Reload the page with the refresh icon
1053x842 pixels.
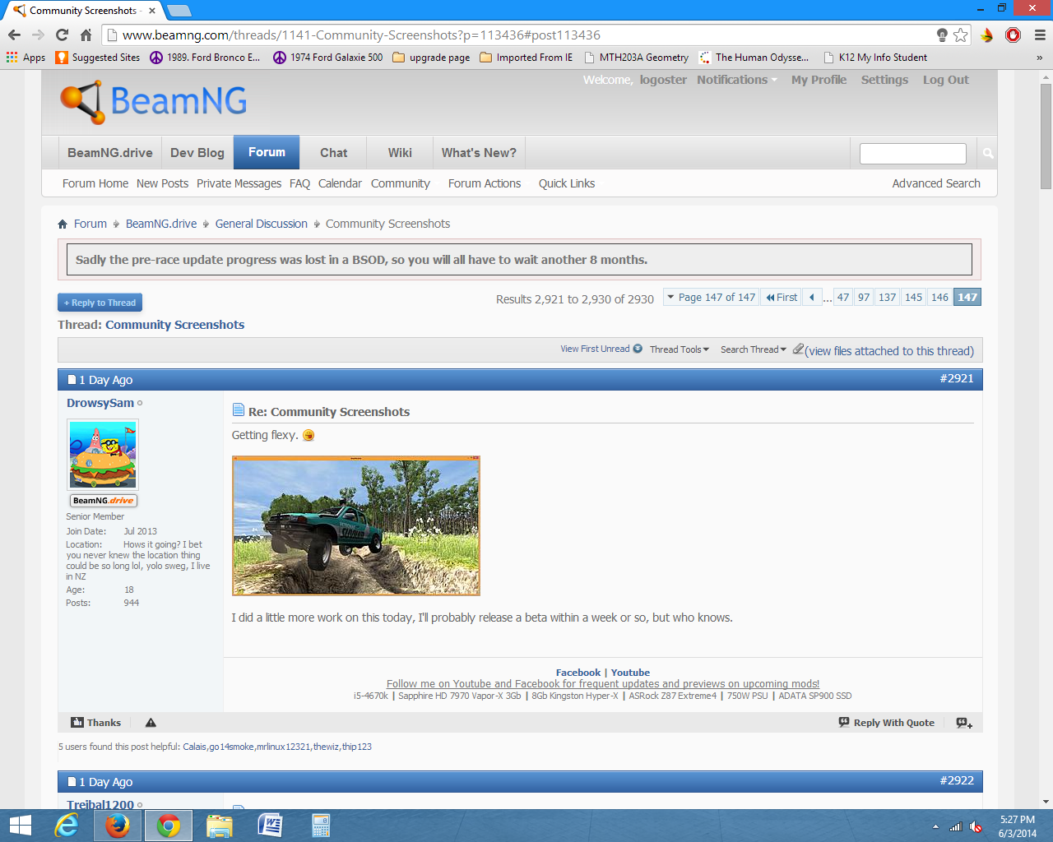62,35
